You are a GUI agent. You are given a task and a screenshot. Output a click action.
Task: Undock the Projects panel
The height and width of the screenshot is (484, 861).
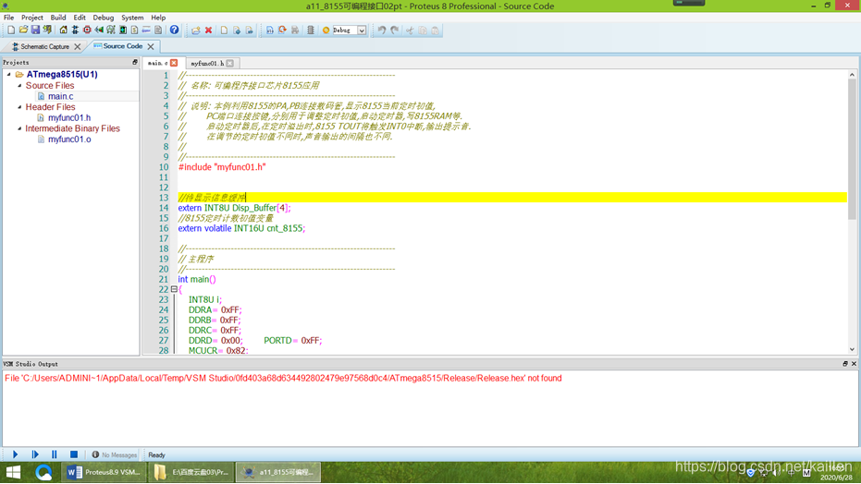[x=134, y=63]
